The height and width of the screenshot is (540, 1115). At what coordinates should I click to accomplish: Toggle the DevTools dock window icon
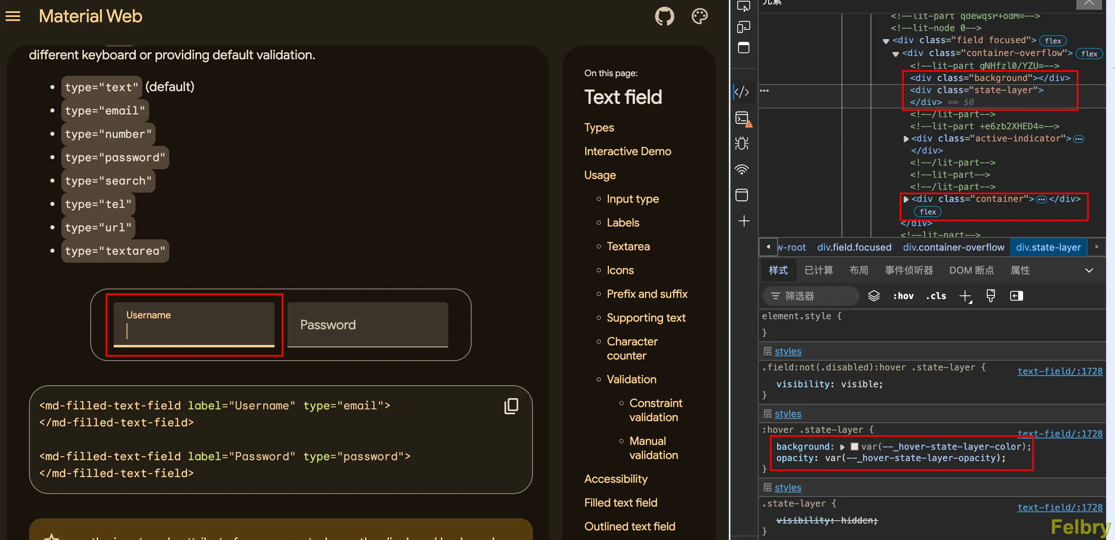pos(743,48)
